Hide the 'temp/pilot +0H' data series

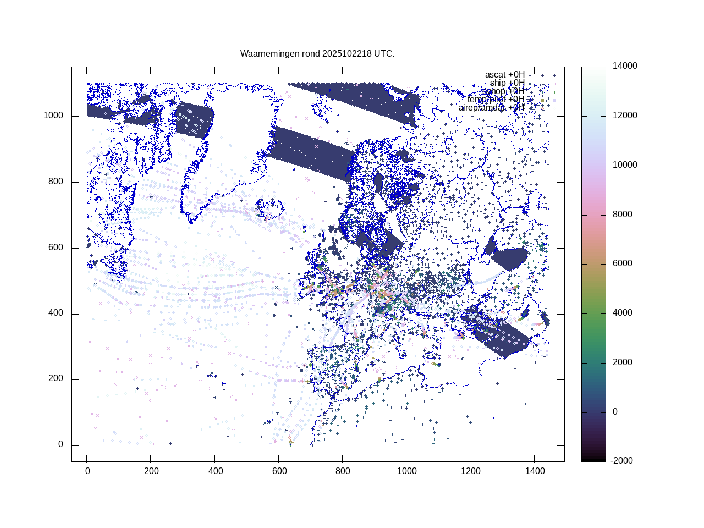tap(496, 100)
